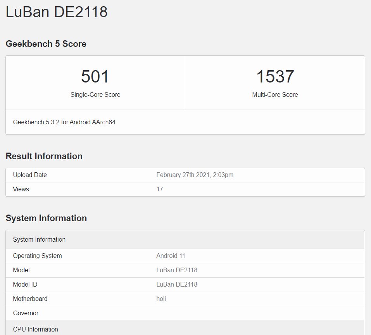The height and width of the screenshot is (335, 371).
Task: Click the Motherboard row label
Action: [30, 299]
